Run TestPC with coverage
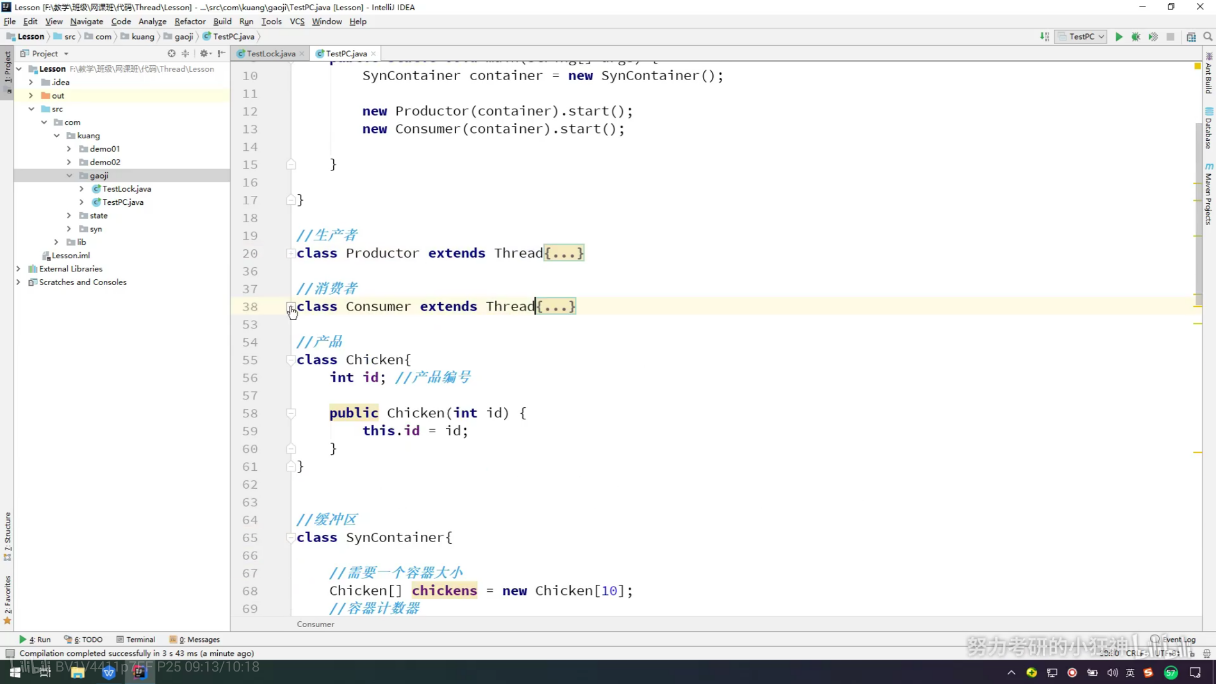Screen dimensions: 1216x684 pos(1152,37)
